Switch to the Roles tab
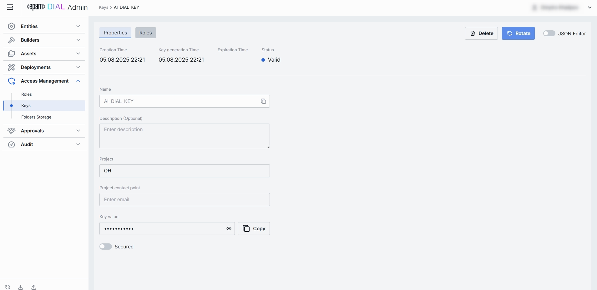The height and width of the screenshot is (290, 597). [x=145, y=33]
